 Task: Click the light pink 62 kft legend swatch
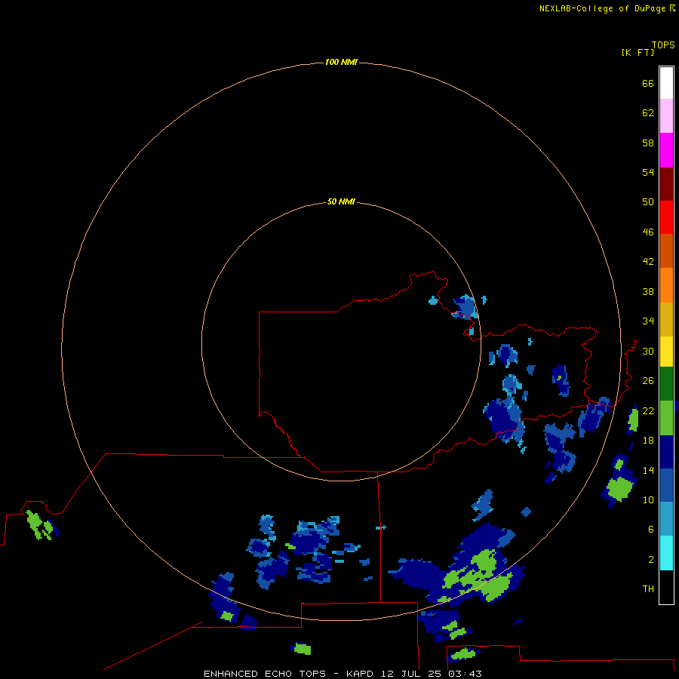tap(666, 116)
